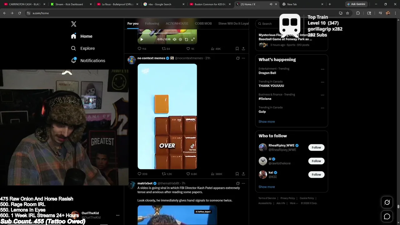Switch to the AC7IONHOUSE tab

(x=177, y=23)
